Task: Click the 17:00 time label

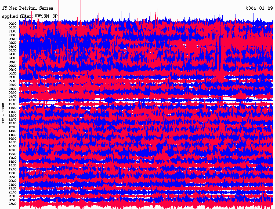Action: coord(13,154)
